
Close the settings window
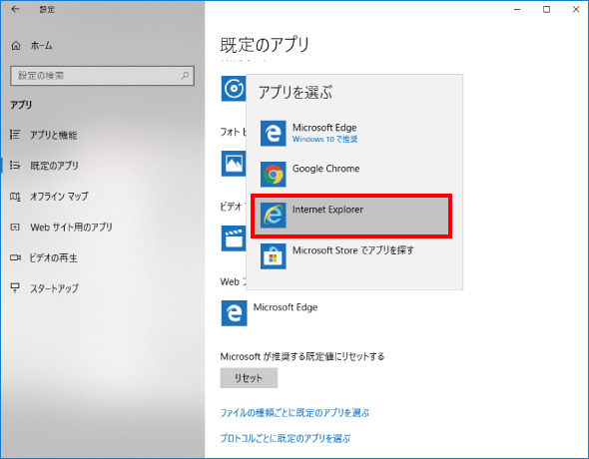575,9
